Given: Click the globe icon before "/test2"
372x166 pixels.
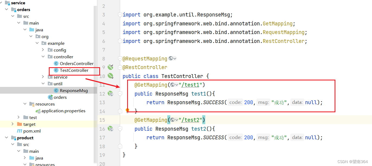Looking at the screenshot, I should pyautogui.click(x=172, y=120).
